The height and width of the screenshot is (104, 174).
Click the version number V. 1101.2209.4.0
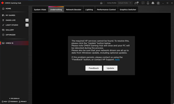point(14,99)
